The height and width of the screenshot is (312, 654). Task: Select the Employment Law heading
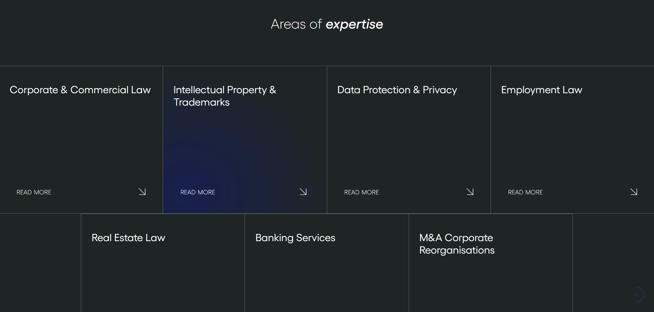542,90
